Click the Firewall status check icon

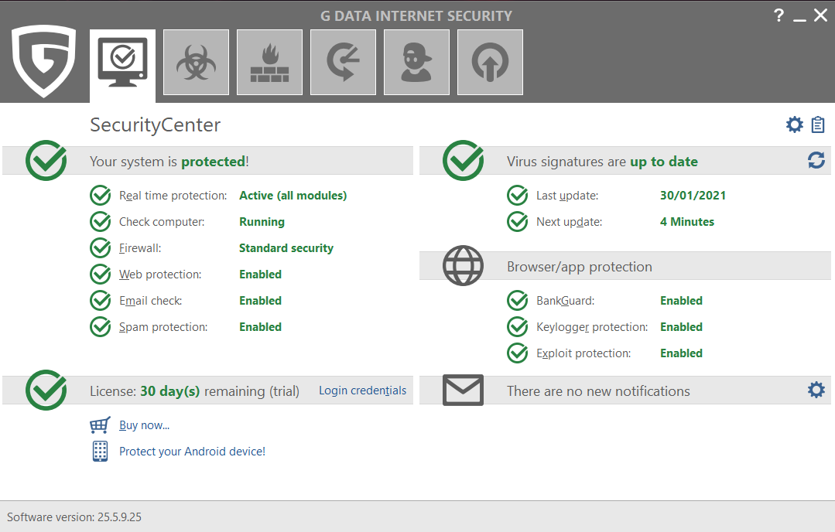coord(100,248)
